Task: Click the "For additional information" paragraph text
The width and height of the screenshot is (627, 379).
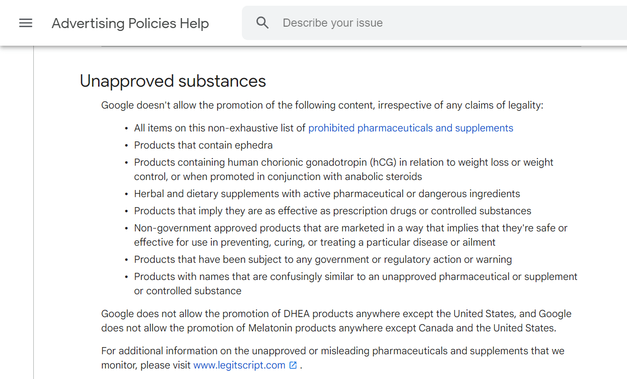Action: [x=333, y=351]
